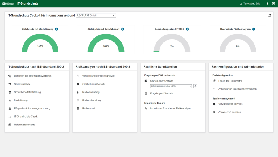This screenshot has width=278, height=157.
Task: Click the Strukturanalyse tree icon
Action: point(10,84)
